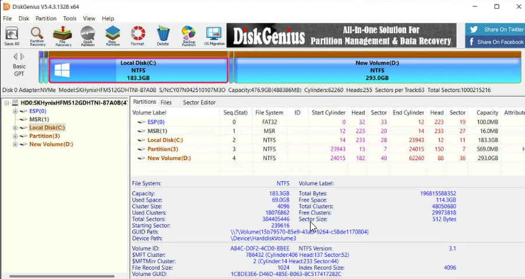Select New Volume(D:) in the disk tree
The width and height of the screenshot is (525, 279).
(51, 144)
